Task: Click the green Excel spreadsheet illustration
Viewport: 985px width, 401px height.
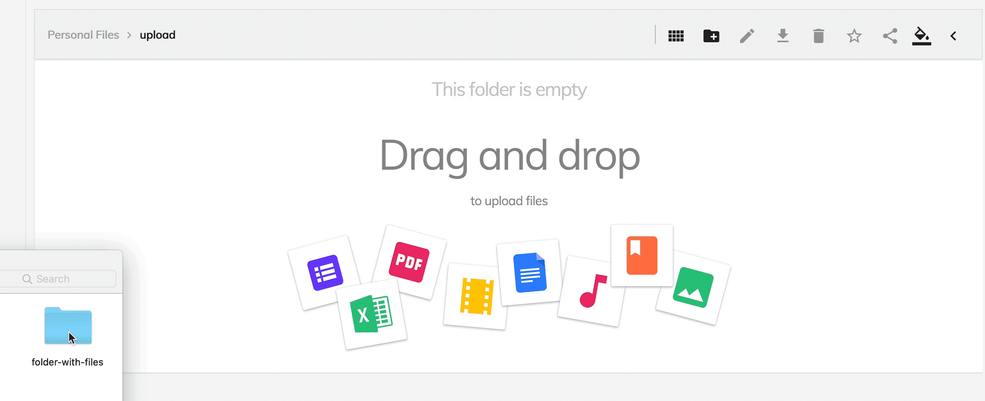Action: tap(371, 314)
